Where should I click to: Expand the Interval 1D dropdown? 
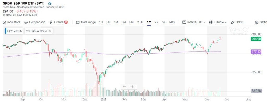pyautogui.click(x=194, y=22)
